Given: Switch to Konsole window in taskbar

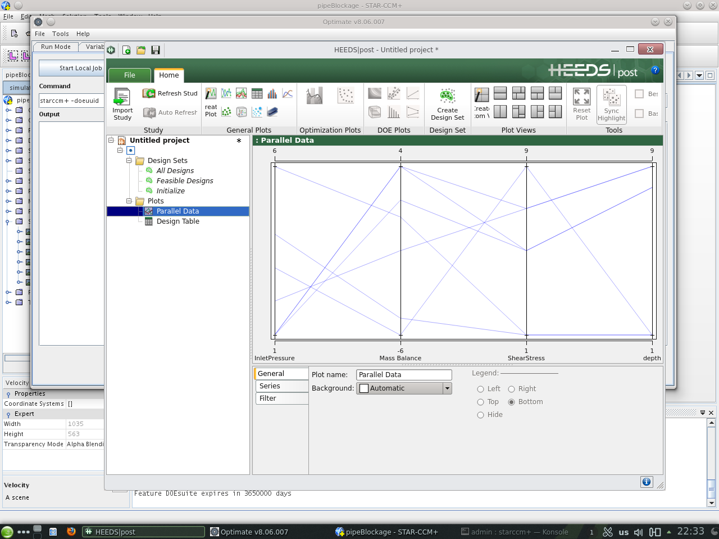Looking at the screenshot, I should [515, 532].
